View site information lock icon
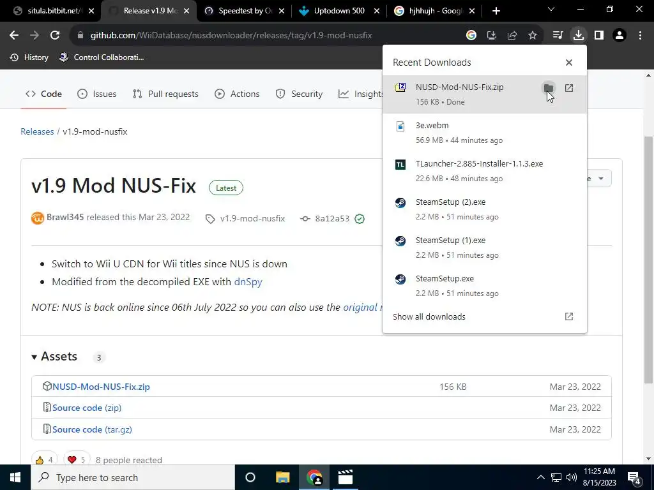The width and height of the screenshot is (654, 490). point(80,36)
